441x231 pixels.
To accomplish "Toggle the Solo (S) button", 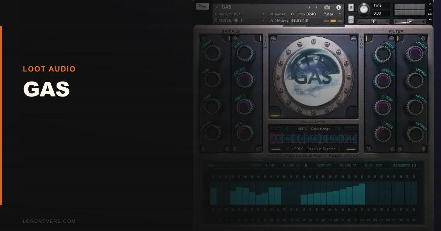I will click(x=351, y=8).
